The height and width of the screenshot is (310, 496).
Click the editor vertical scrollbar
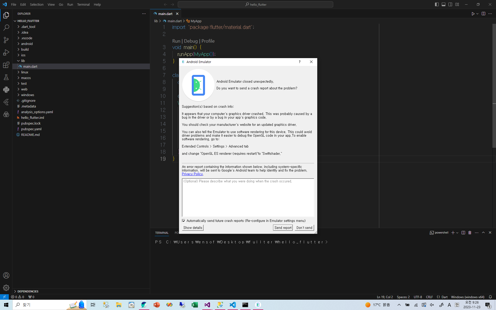(494, 86)
